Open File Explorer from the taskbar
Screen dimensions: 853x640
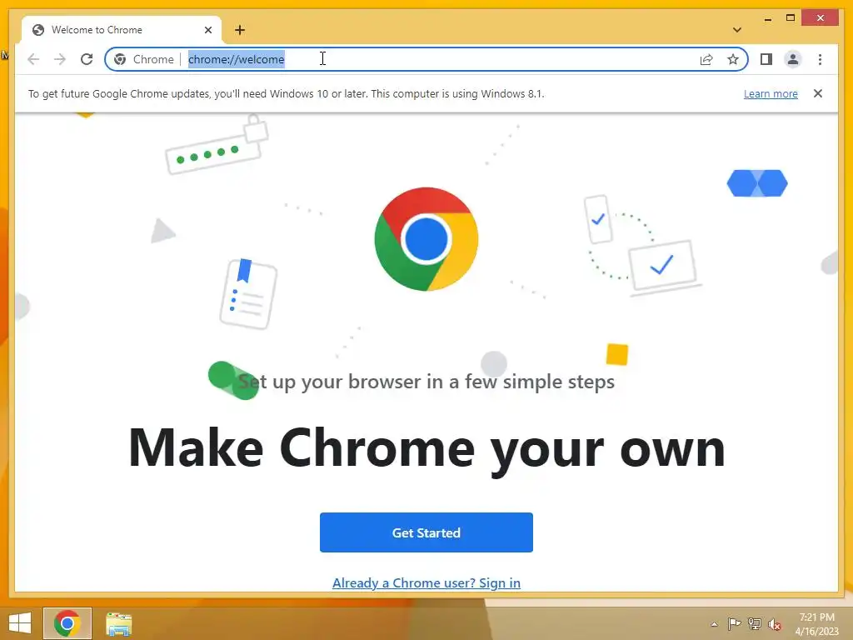(118, 624)
